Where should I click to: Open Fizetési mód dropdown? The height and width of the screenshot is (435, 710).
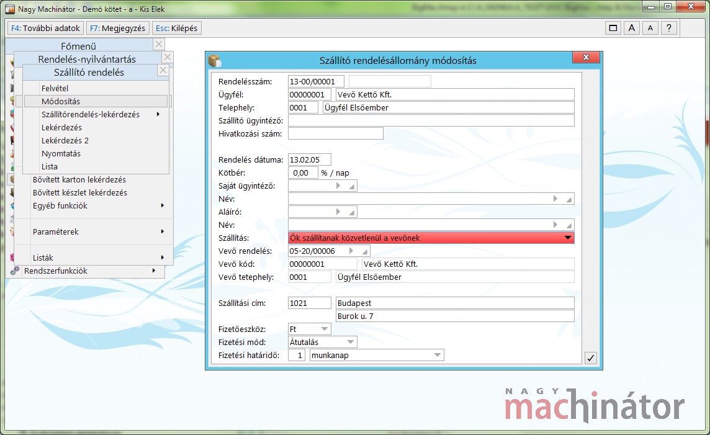[351, 342]
